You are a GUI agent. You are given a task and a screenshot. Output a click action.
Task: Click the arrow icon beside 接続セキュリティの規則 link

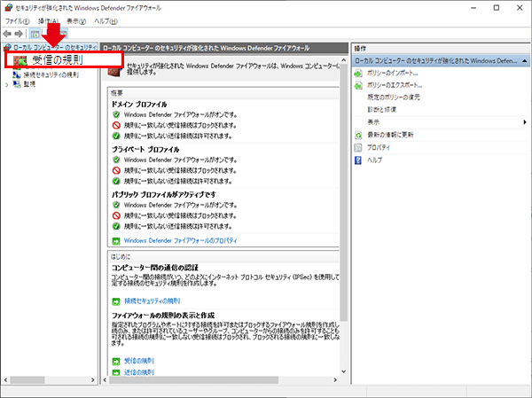click(x=116, y=301)
